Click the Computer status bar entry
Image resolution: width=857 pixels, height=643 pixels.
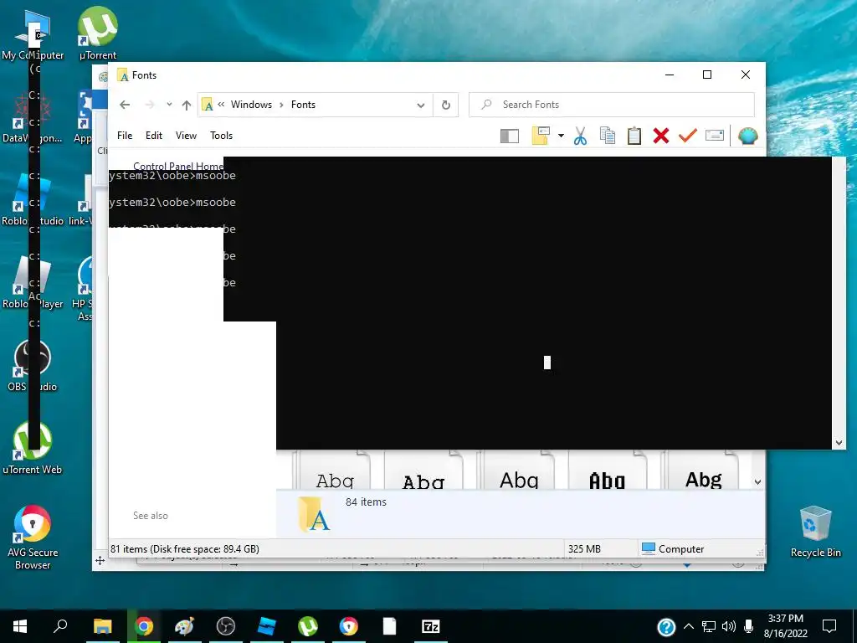point(673,548)
